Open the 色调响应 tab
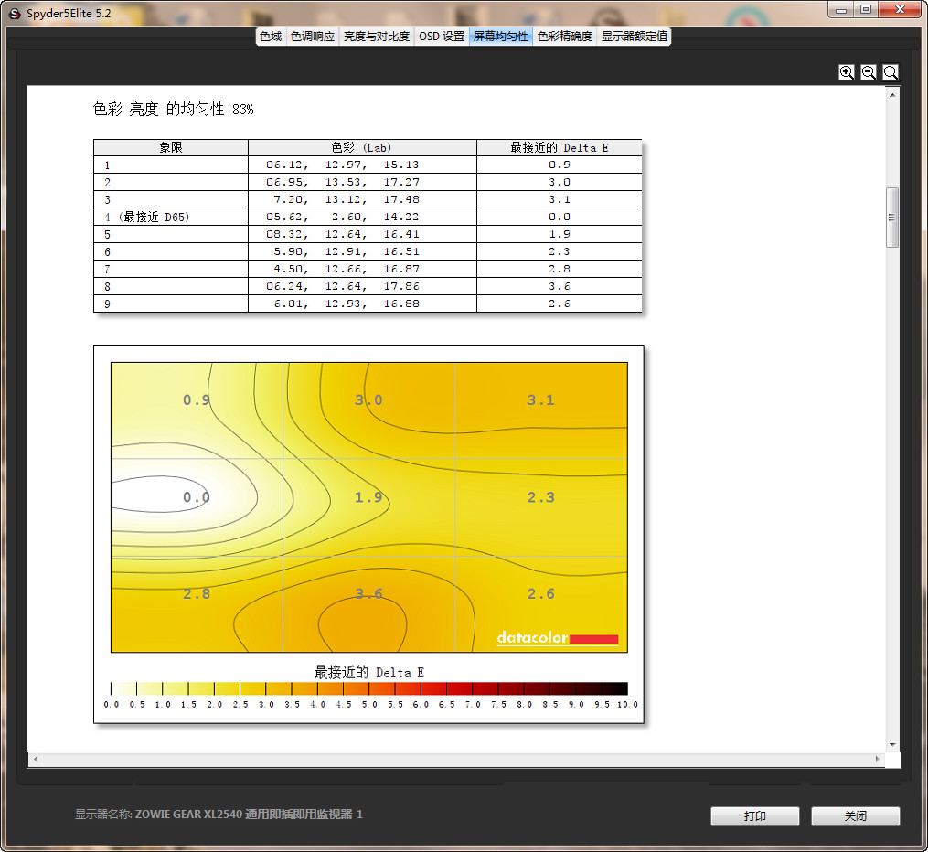Screen dimensions: 928x852 312,37
